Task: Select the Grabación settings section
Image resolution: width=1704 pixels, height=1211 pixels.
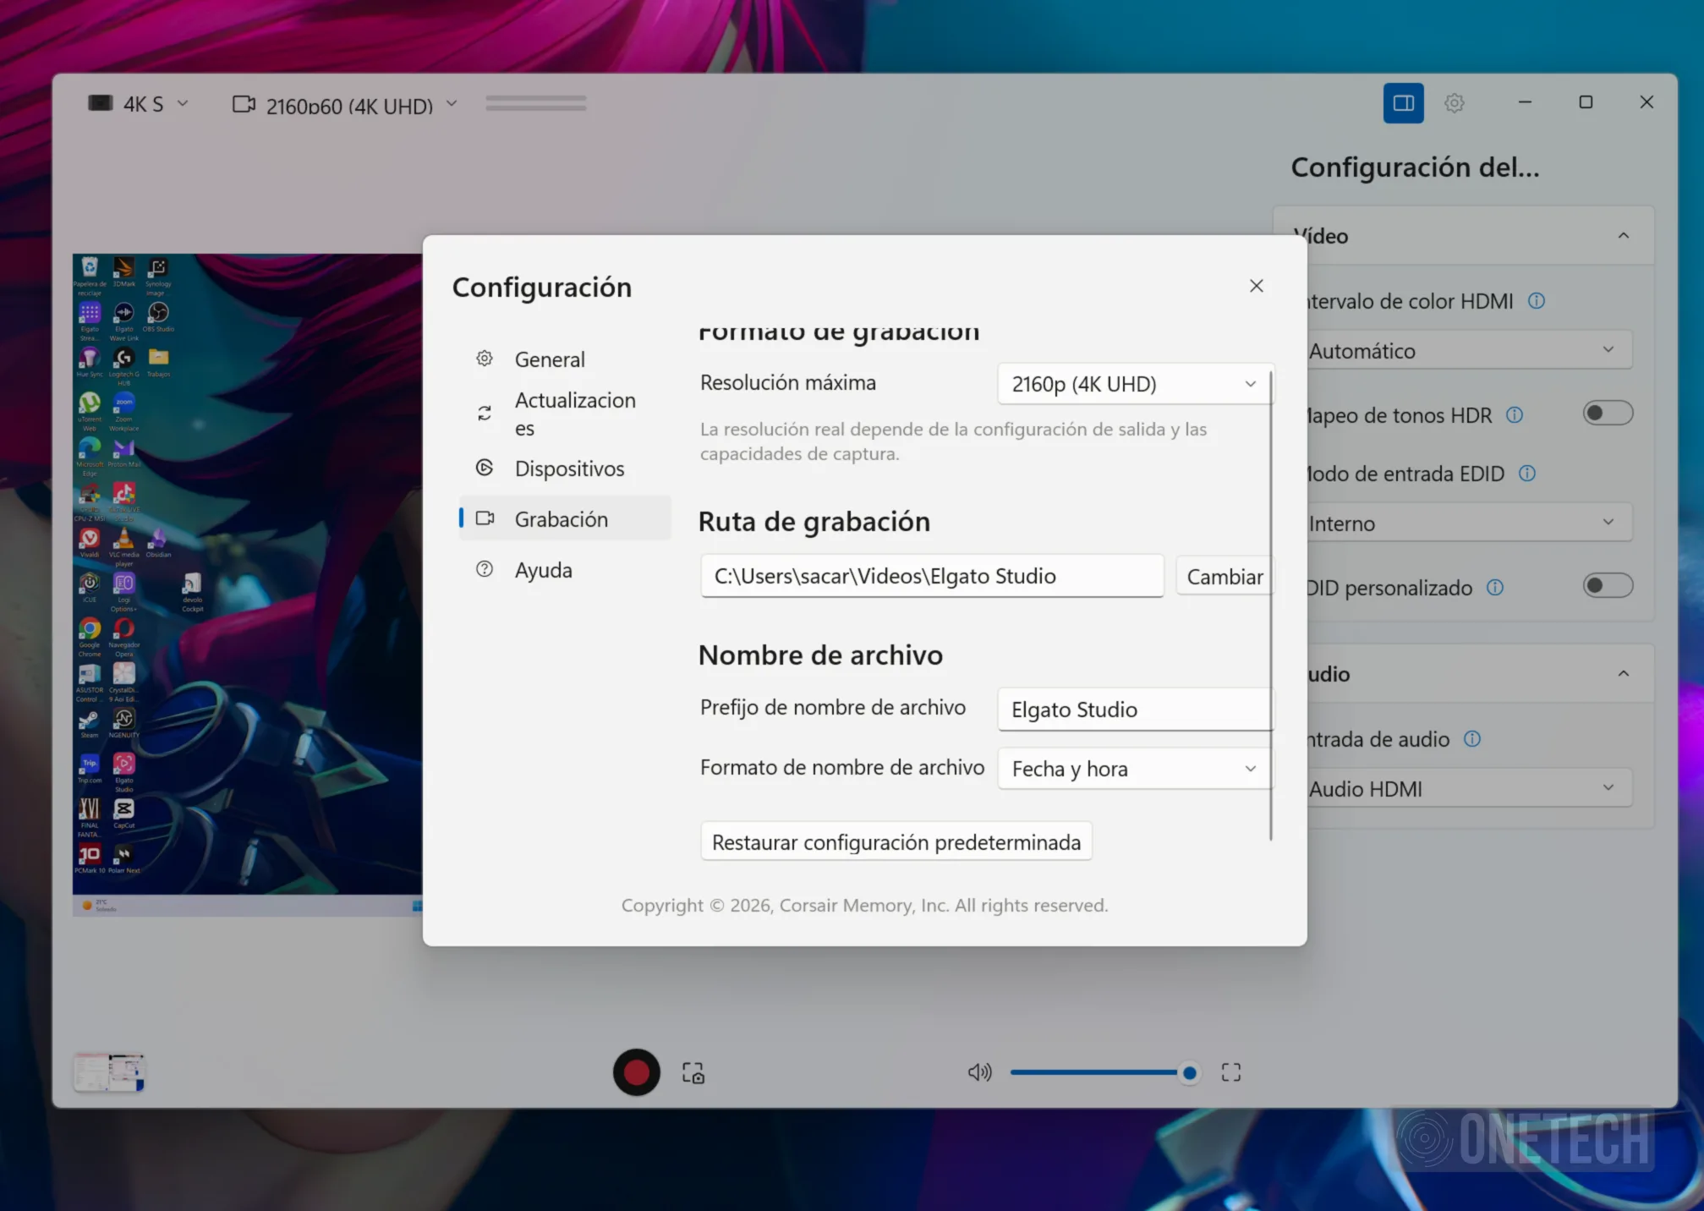Action: click(565, 518)
